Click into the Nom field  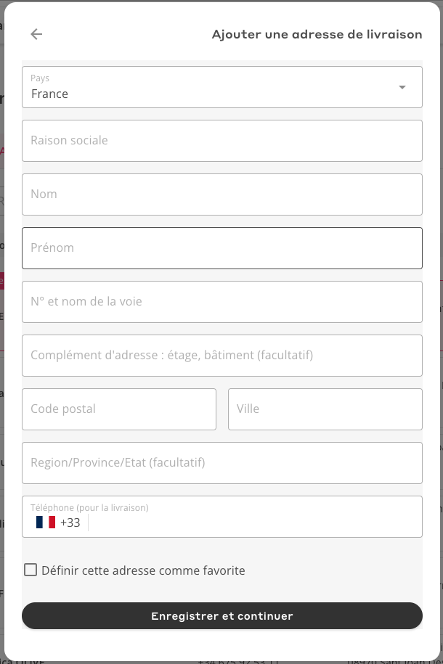222,194
